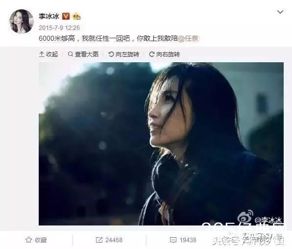Open the post timestamp 2015-7-9 12:26
Viewport: 292px width, 249px height.
59,28
